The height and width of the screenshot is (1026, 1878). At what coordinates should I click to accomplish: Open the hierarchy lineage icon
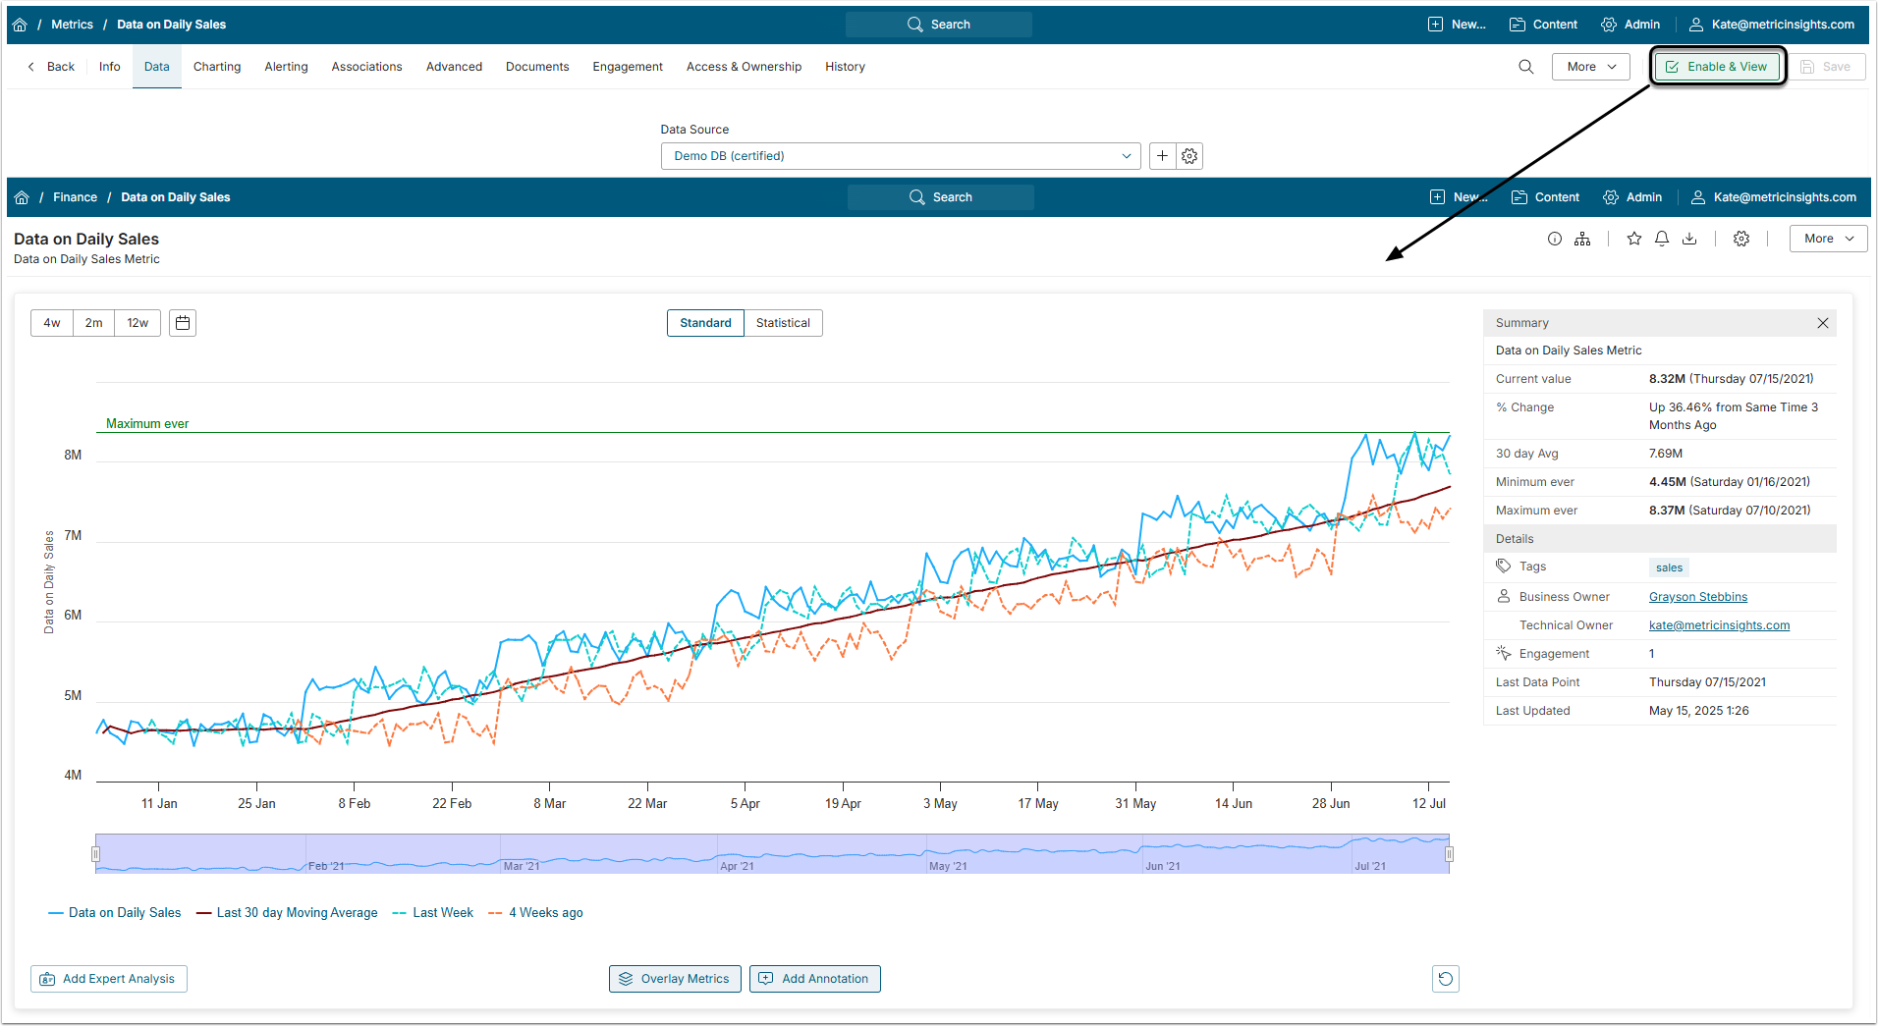[1582, 239]
